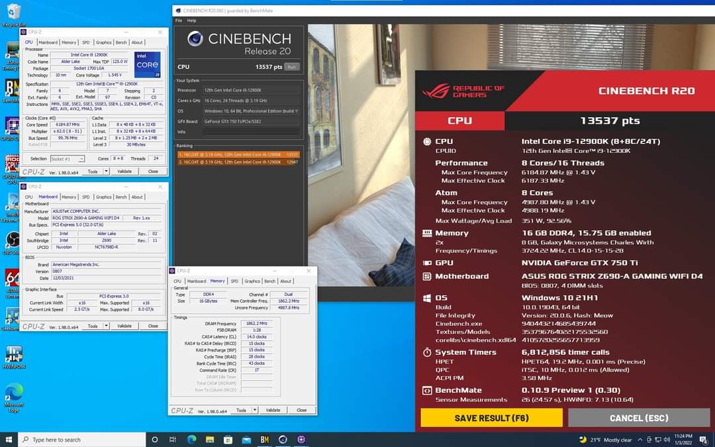Open About tab in middle CPU-Z window
The width and height of the screenshot is (715, 447).
[x=137, y=197]
